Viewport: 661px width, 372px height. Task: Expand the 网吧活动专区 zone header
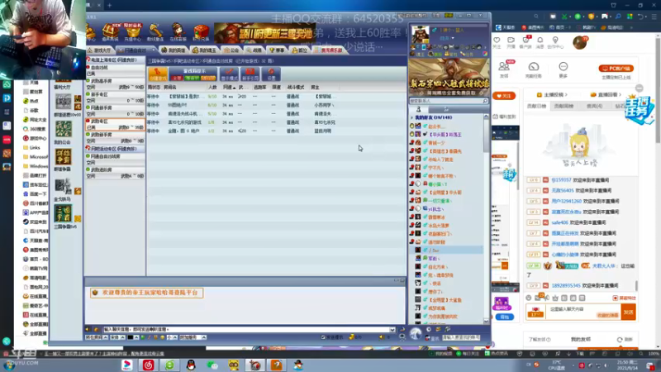point(115,149)
